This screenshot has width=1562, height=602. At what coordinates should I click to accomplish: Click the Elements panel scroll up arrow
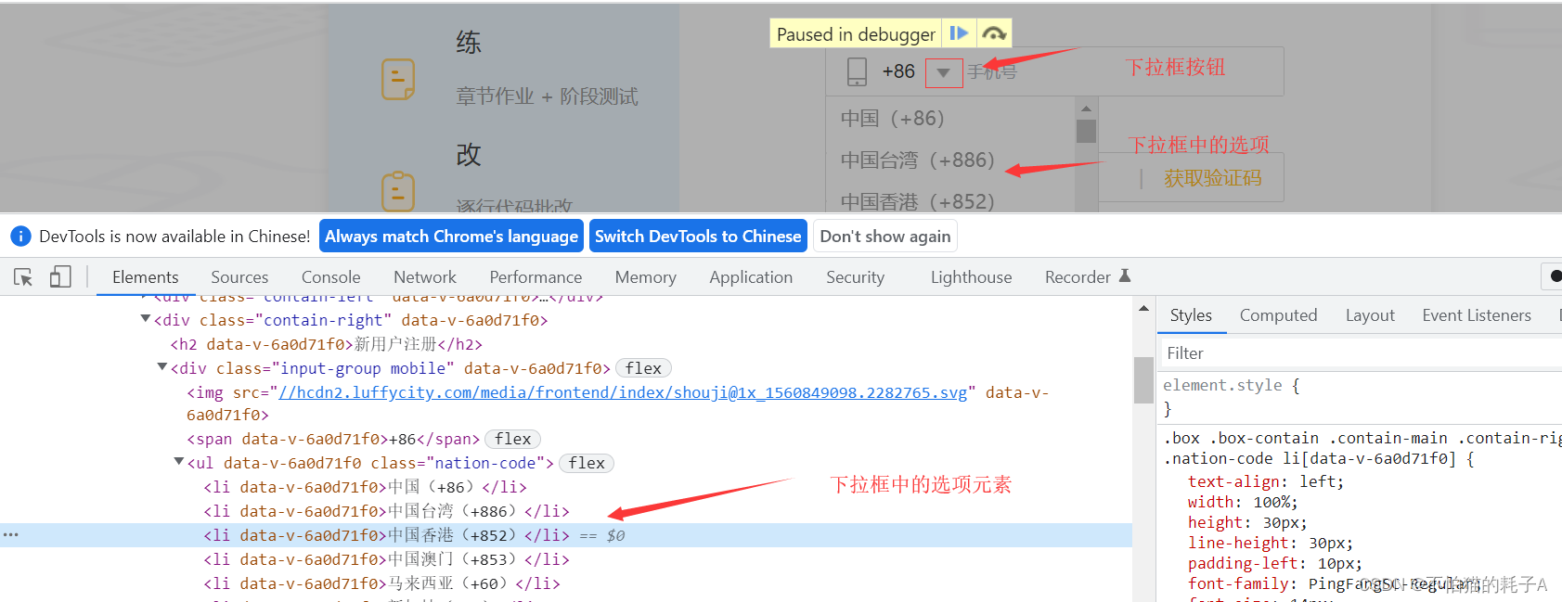tap(1143, 308)
